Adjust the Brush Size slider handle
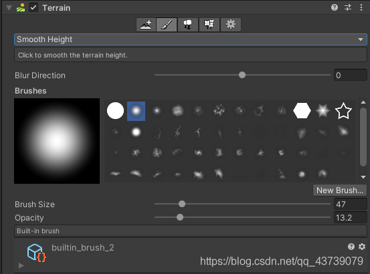Image resolution: width=370 pixels, height=274 pixels. pyautogui.click(x=182, y=204)
